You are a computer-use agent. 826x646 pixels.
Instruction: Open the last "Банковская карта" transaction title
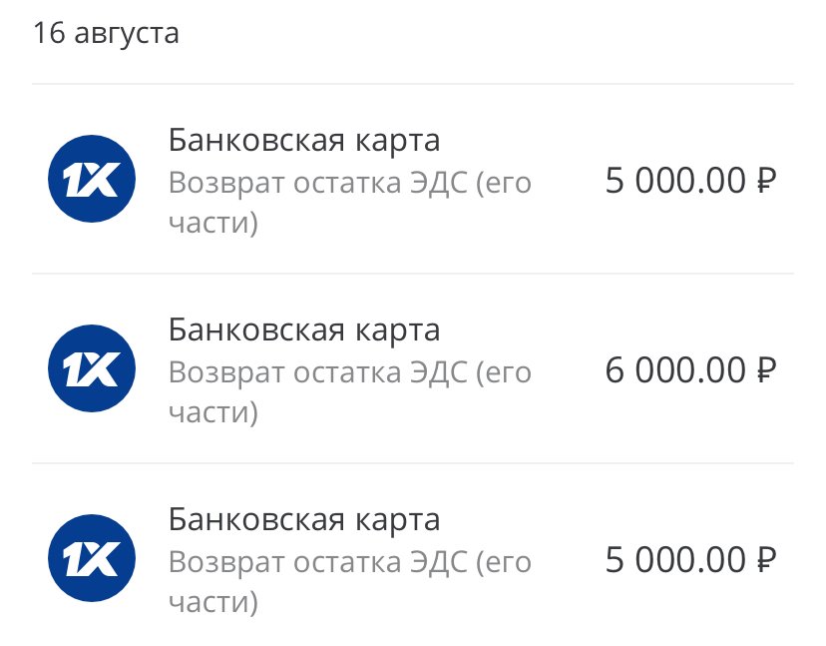coord(304,519)
